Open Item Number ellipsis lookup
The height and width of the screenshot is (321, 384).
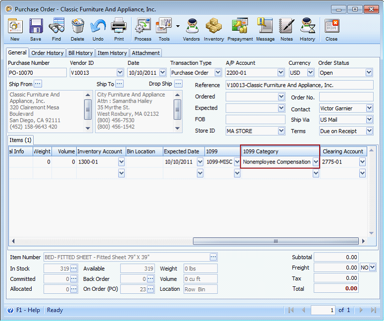[x=214, y=257]
